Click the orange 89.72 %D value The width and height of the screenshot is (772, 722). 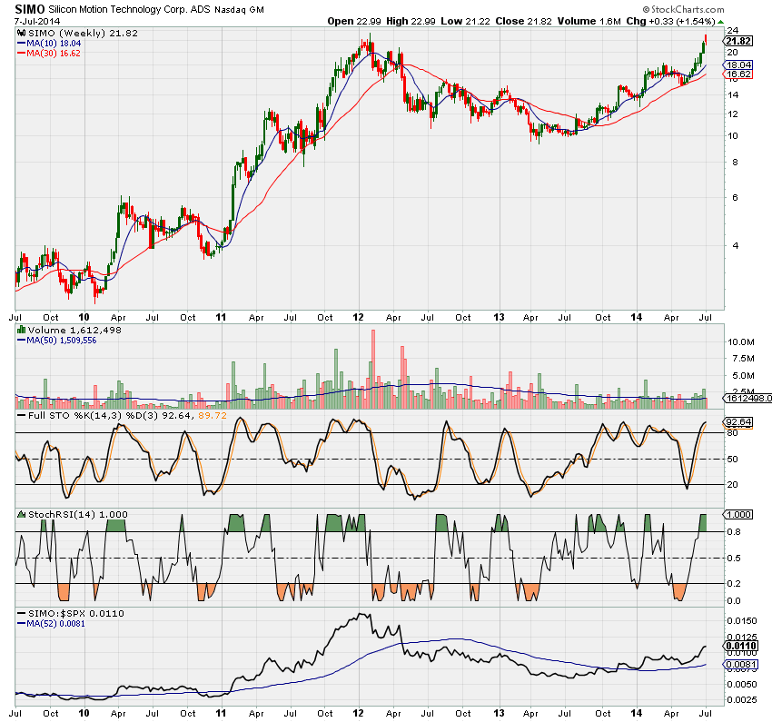tap(213, 415)
